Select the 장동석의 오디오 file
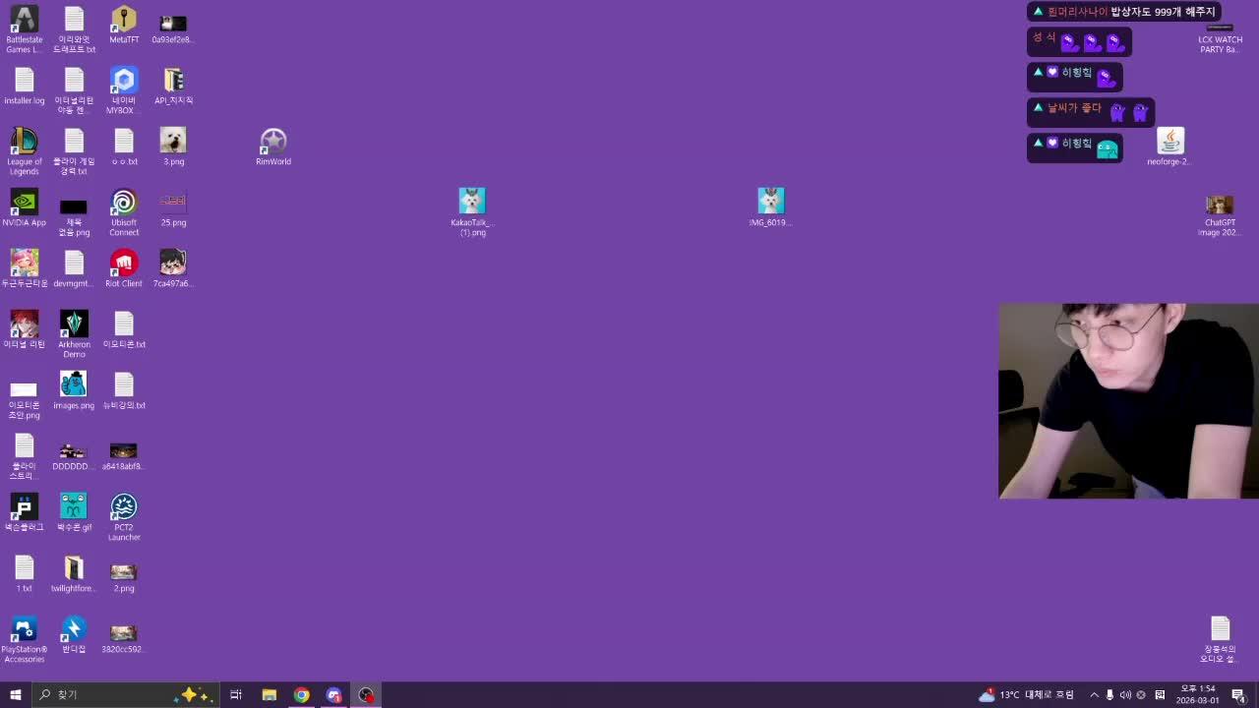This screenshot has width=1259, height=708. 1220,639
